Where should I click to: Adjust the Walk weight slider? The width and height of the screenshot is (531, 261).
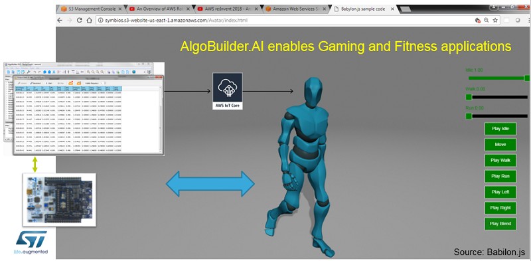[x=496, y=97]
